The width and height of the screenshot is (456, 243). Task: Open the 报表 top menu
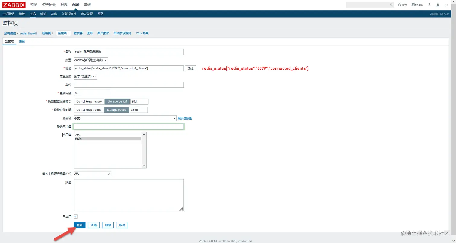click(x=64, y=5)
